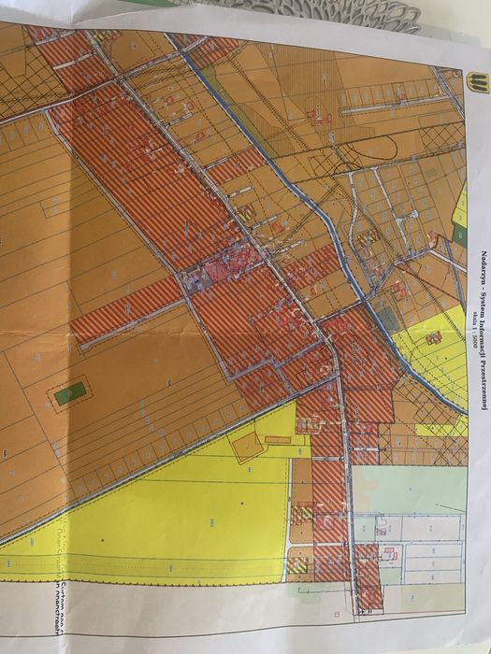The width and height of the screenshot is (491, 654).
Task: Click the light green zone at lower right
Action: point(410,490)
